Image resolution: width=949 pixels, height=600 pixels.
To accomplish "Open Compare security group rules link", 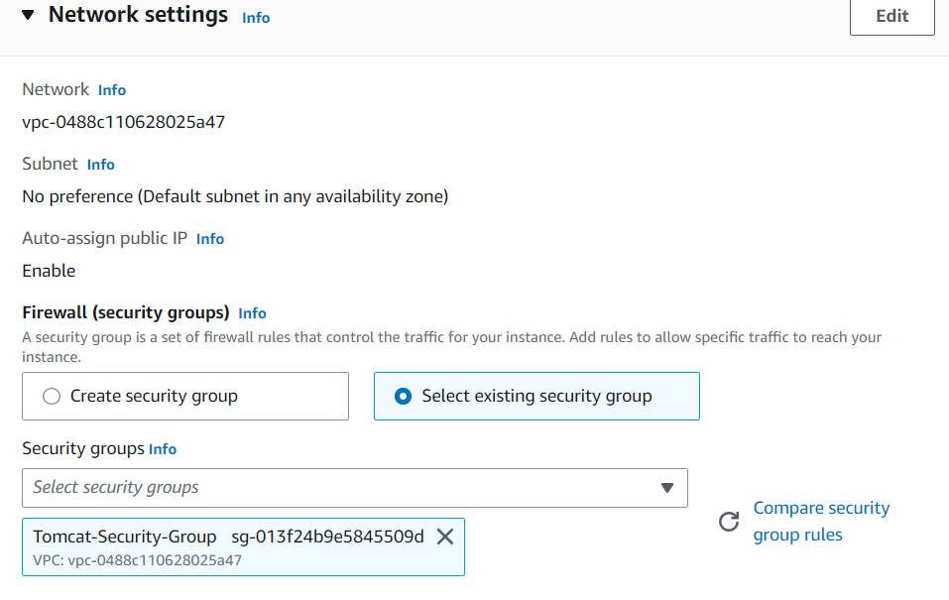I will (821, 522).
